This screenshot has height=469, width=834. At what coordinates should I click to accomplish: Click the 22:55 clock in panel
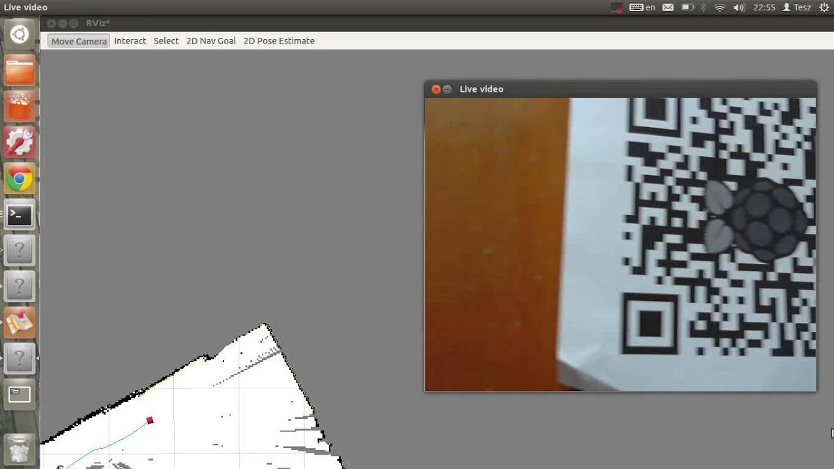tap(764, 8)
